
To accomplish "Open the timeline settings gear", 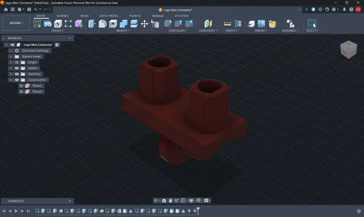I will click(x=359, y=211).
